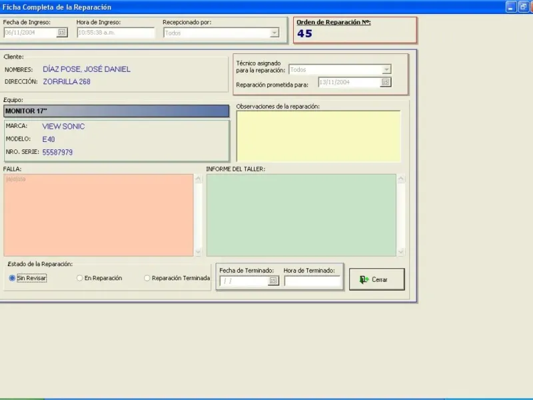Expand the Técnico asignado dropdown

[386, 69]
